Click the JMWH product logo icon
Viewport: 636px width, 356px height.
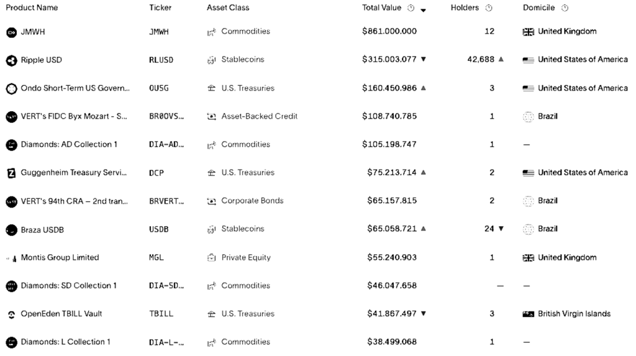(11, 32)
